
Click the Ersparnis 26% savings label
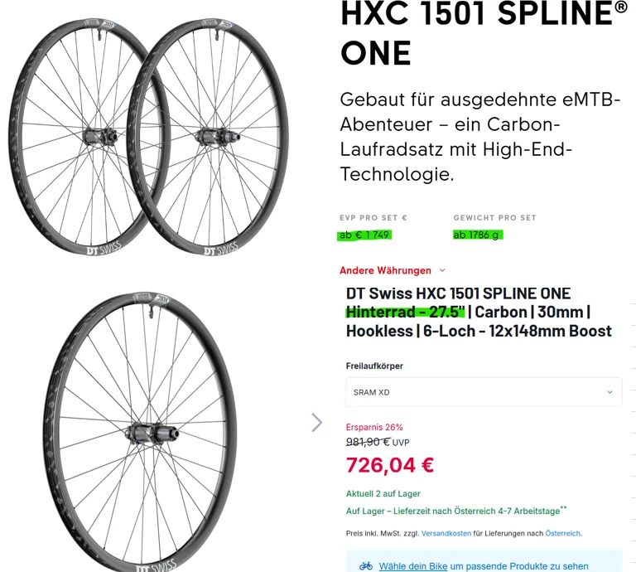(x=374, y=427)
